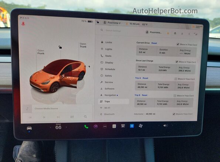Tap the music note media icon
220x162 pixels.
coord(27,109)
